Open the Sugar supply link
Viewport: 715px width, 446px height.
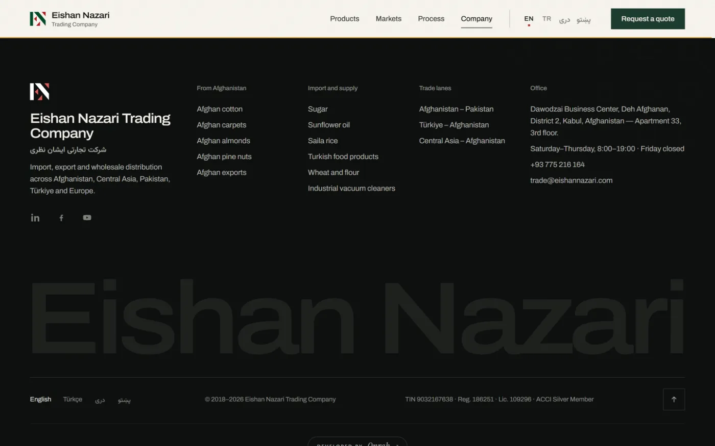point(318,109)
